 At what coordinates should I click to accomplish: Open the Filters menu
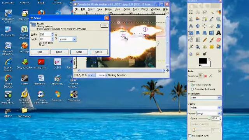click(144, 9)
